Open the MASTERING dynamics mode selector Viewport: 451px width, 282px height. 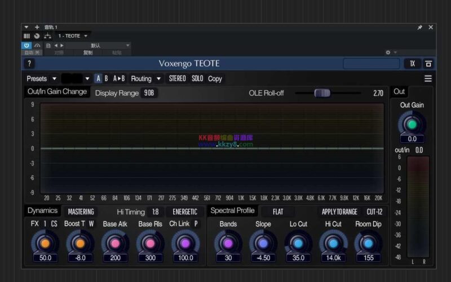[81, 212]
